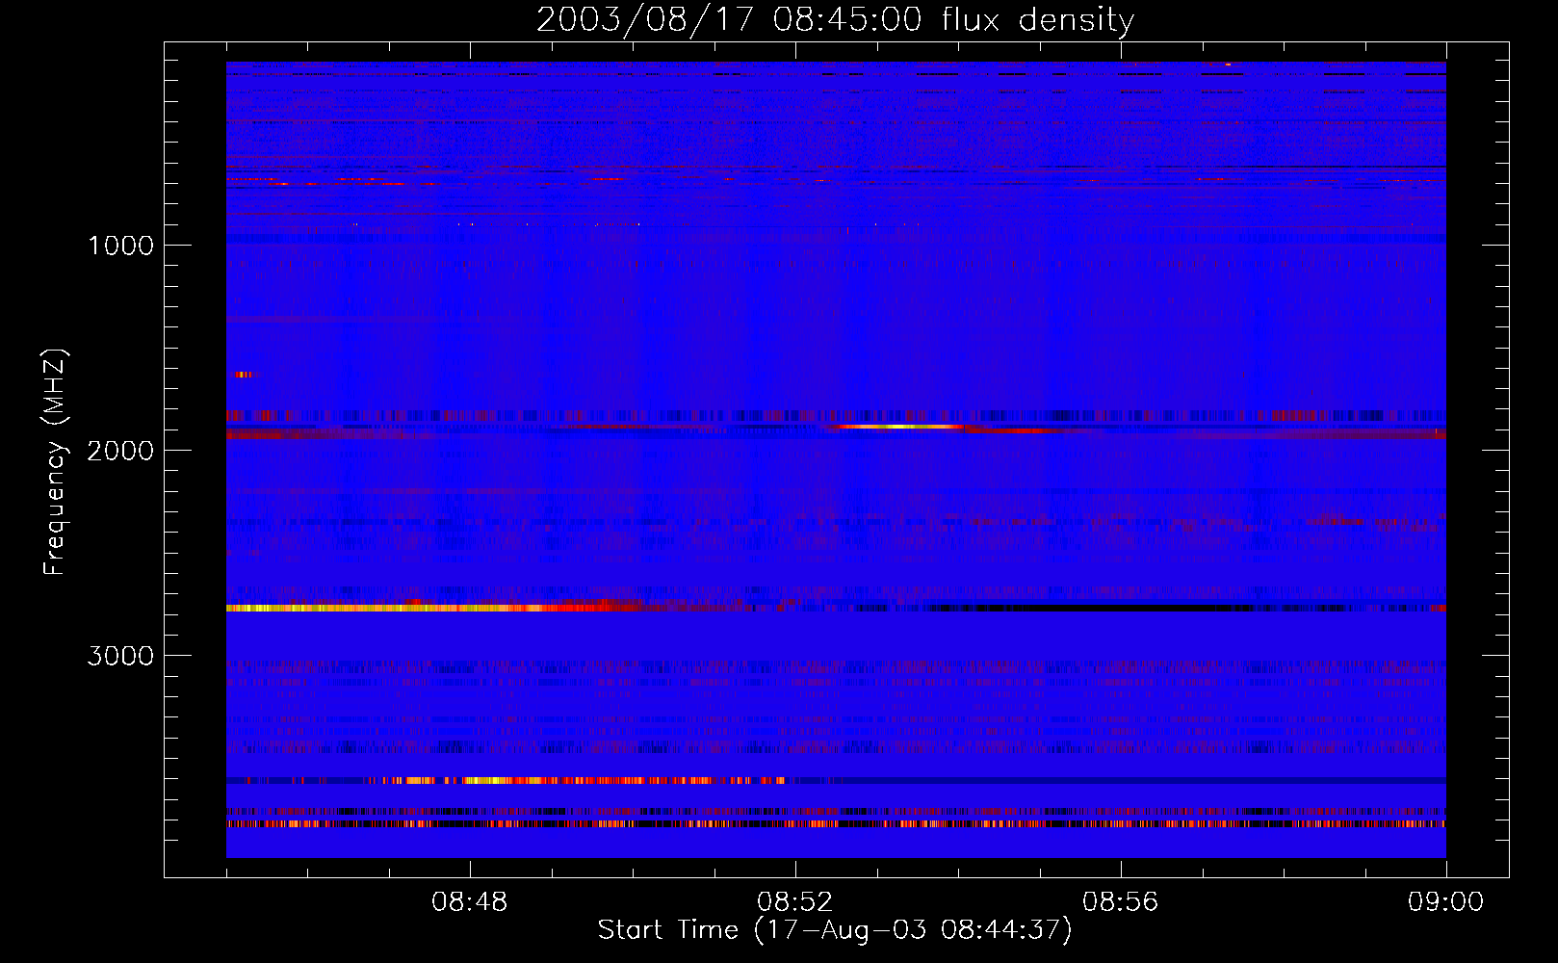This screenshot has width=1558, height=963.
Task: Click the plot title "2003/08/17 08:45:00 flux density"
Action: pos(835,19)
